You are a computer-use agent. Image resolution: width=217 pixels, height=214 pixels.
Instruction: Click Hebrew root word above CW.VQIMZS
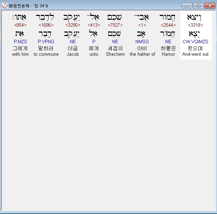point(194,34)
